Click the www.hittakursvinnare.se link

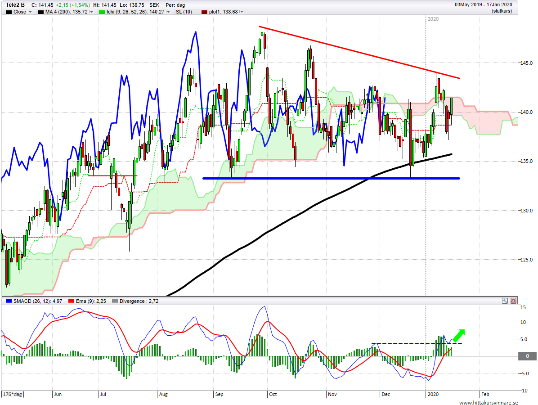tap(489, 402)
